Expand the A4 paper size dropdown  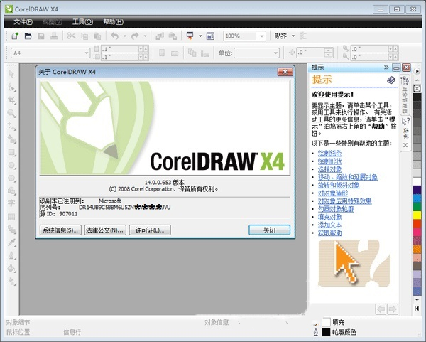pyautogui.click(x=87, y=53)
